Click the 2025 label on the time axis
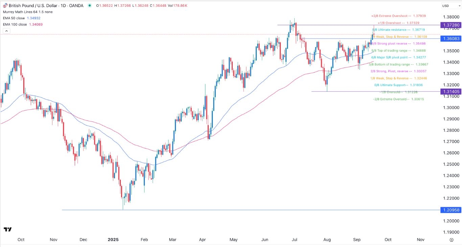 pyautogui.click(x=113, y=240)
